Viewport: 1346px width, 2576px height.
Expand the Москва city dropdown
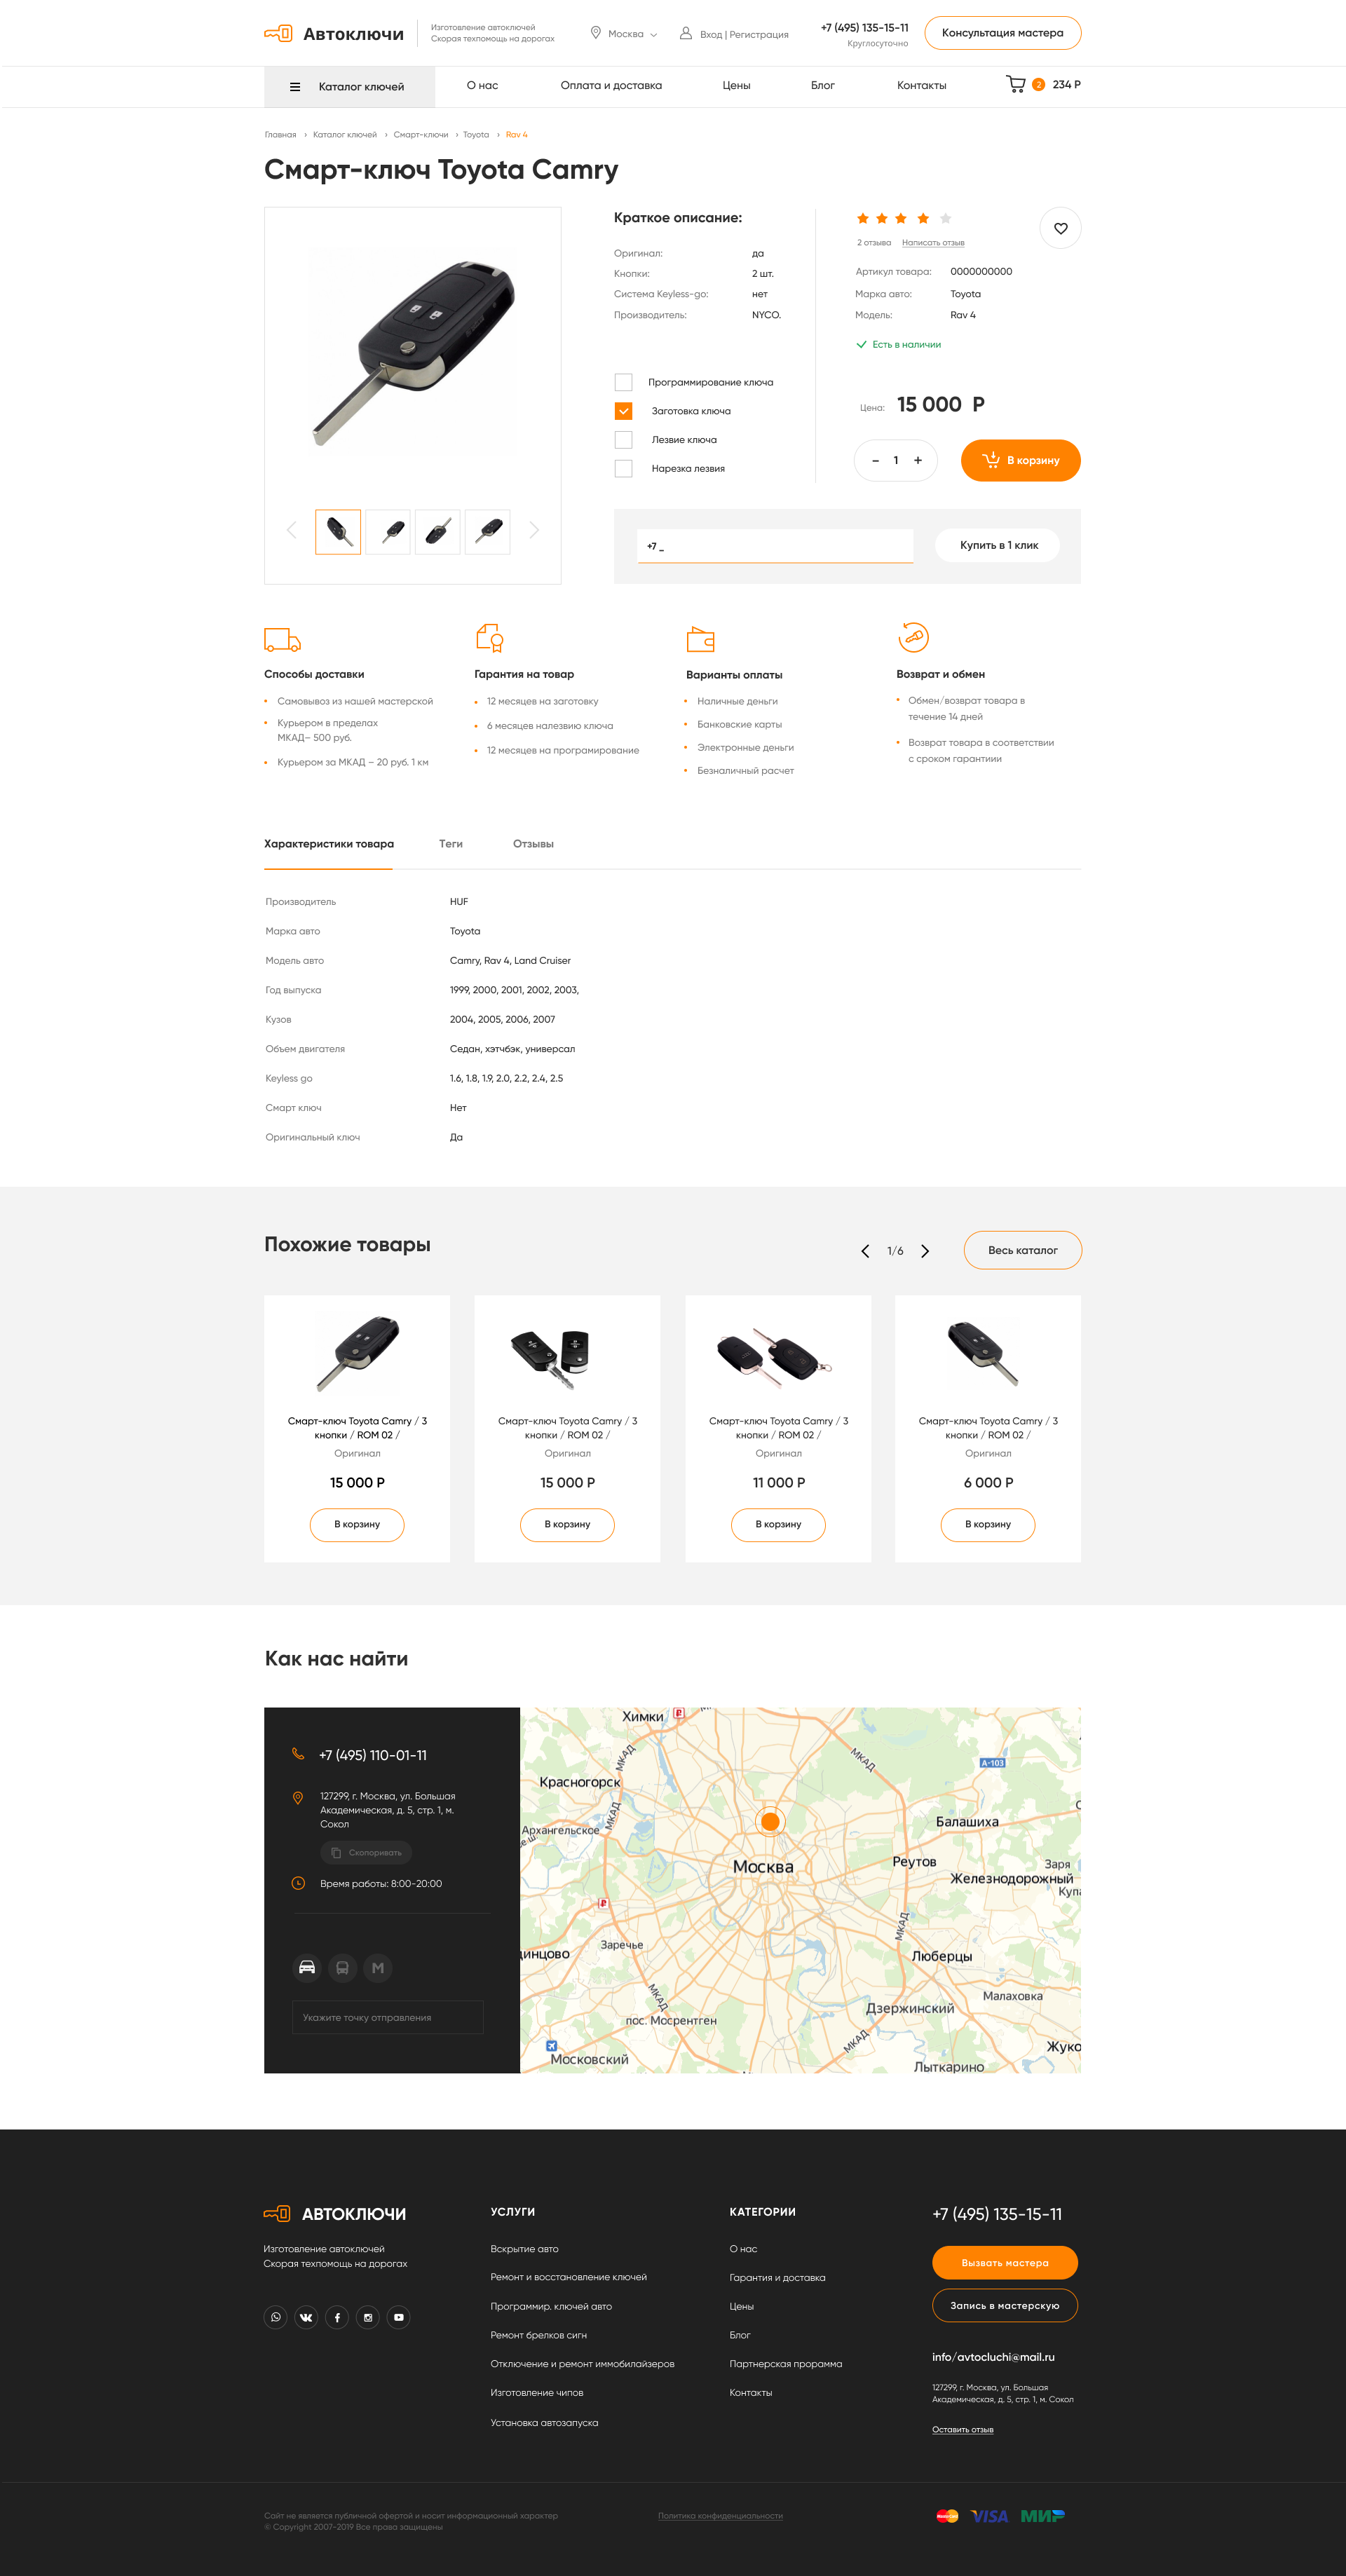pyautogui.click(x=632, y=34)
